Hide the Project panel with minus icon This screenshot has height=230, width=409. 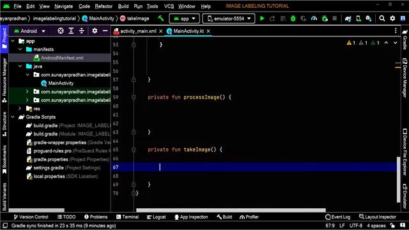105,31
